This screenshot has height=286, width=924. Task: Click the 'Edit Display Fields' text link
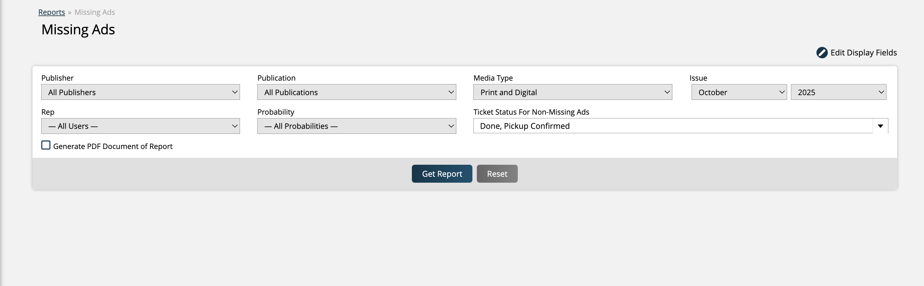click(863, 53)
